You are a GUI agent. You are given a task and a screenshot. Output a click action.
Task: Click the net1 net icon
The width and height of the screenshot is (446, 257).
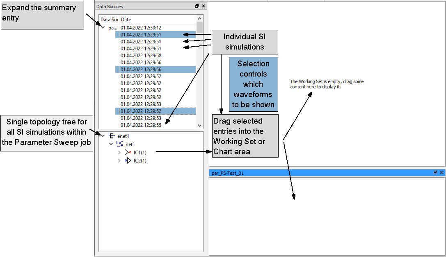[x=119, y=144]
